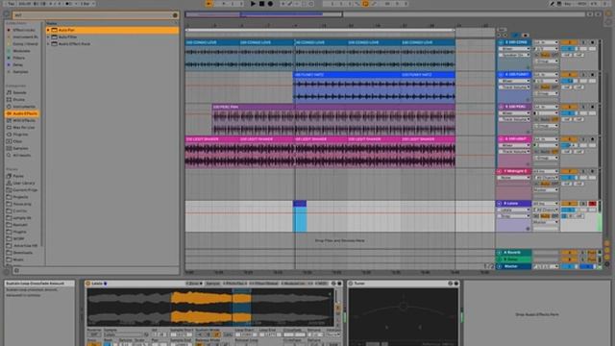Stop playback with the Stop button
This screenshot has height=346, width=615.
[x=261, y=4]
